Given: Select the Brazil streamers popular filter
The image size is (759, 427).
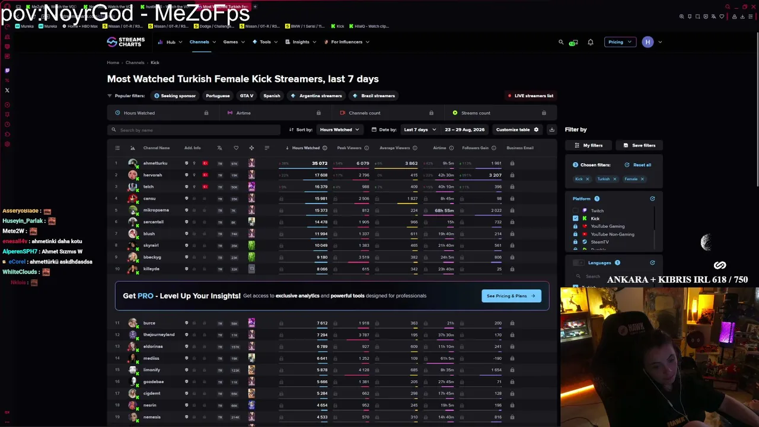Looking at the screenshot, I should pyautogui.click(x=374, y=95).
